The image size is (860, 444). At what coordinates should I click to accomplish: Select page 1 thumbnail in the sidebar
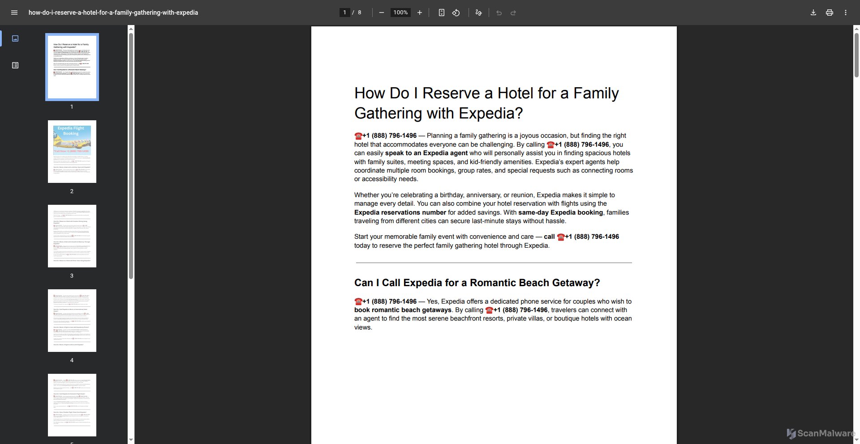(72, 67)
